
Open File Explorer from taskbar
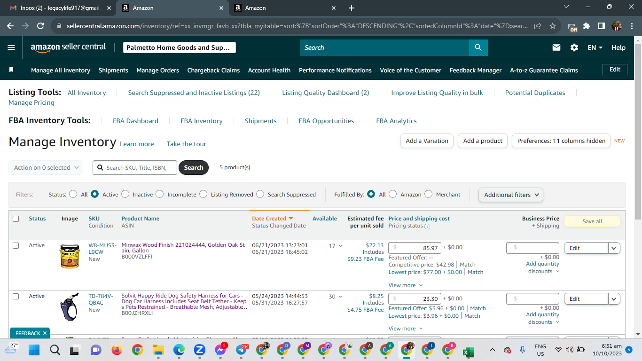(x=158, y=350)
